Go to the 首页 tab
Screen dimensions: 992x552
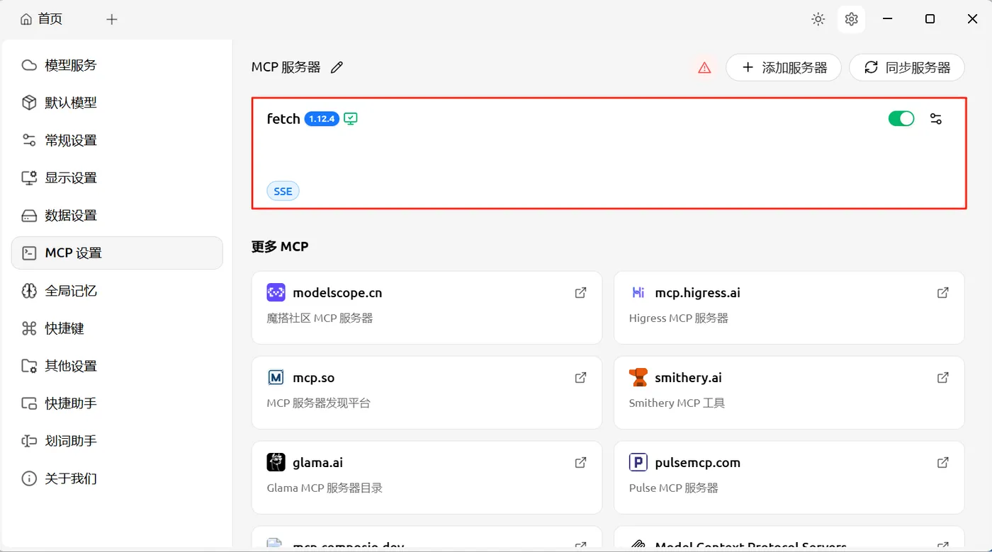click(x=42, y=19)
